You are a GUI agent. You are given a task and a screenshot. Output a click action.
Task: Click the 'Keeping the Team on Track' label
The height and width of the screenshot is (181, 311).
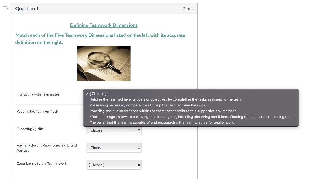click(x=37, y=112)
